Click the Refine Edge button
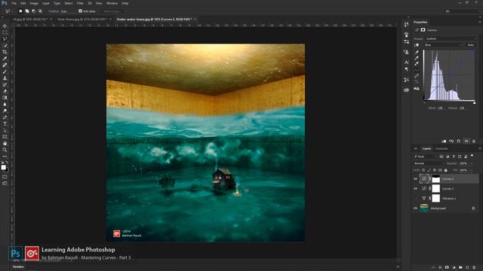The image size is (483, 271). click(x=112, y=11)
